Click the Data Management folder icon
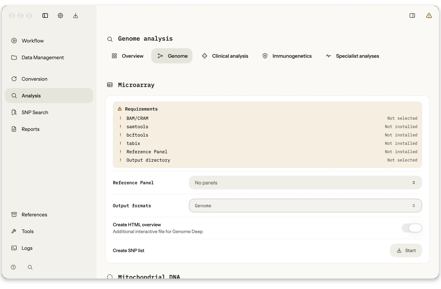This screenshot has width=441, height=289. (x=14, y=58)
